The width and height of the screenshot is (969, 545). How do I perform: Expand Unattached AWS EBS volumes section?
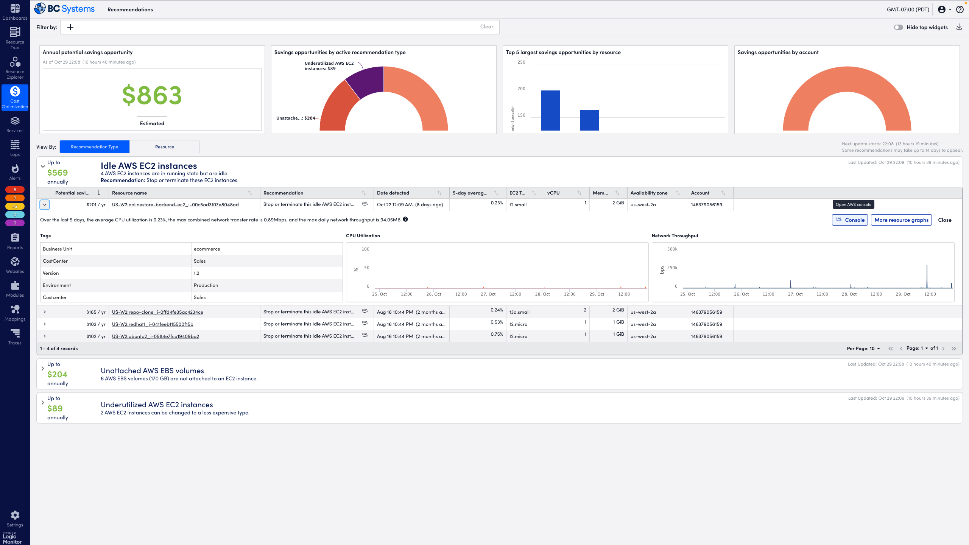pyautogui.click(x=43, y=368)
